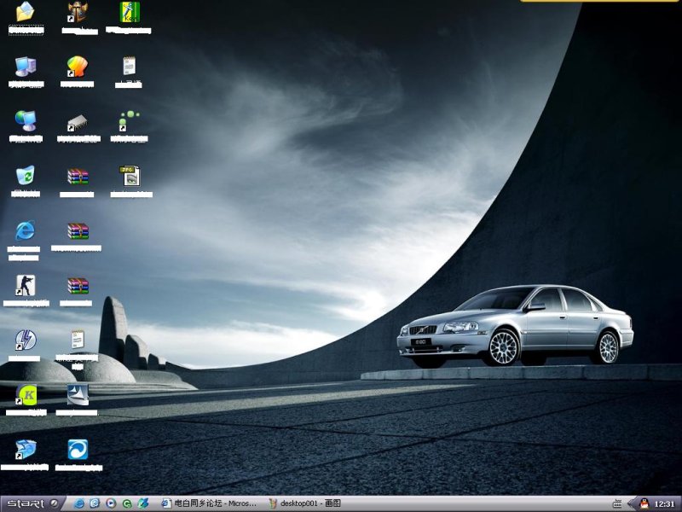Open the JPG image file on desktop
682x512 pixels.
130,175
